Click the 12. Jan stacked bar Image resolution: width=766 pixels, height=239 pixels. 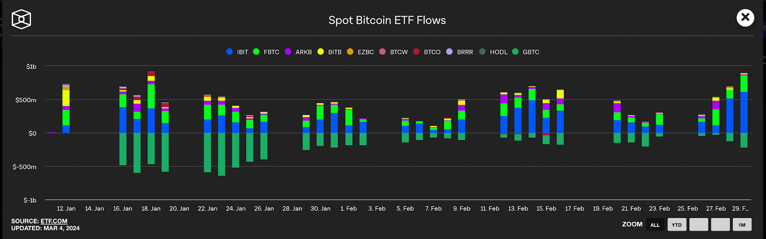click(x=66, y=109)
